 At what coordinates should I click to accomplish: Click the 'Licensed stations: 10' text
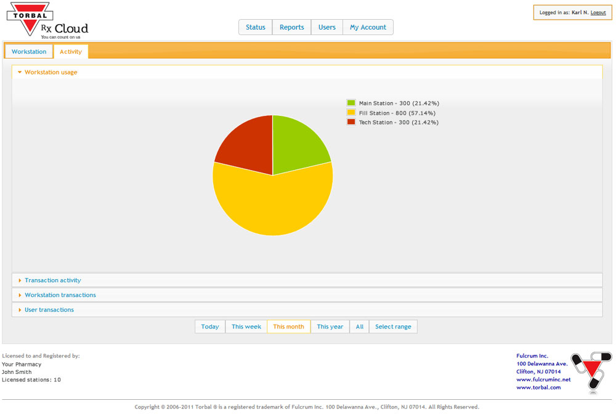(x=31, y=380)
